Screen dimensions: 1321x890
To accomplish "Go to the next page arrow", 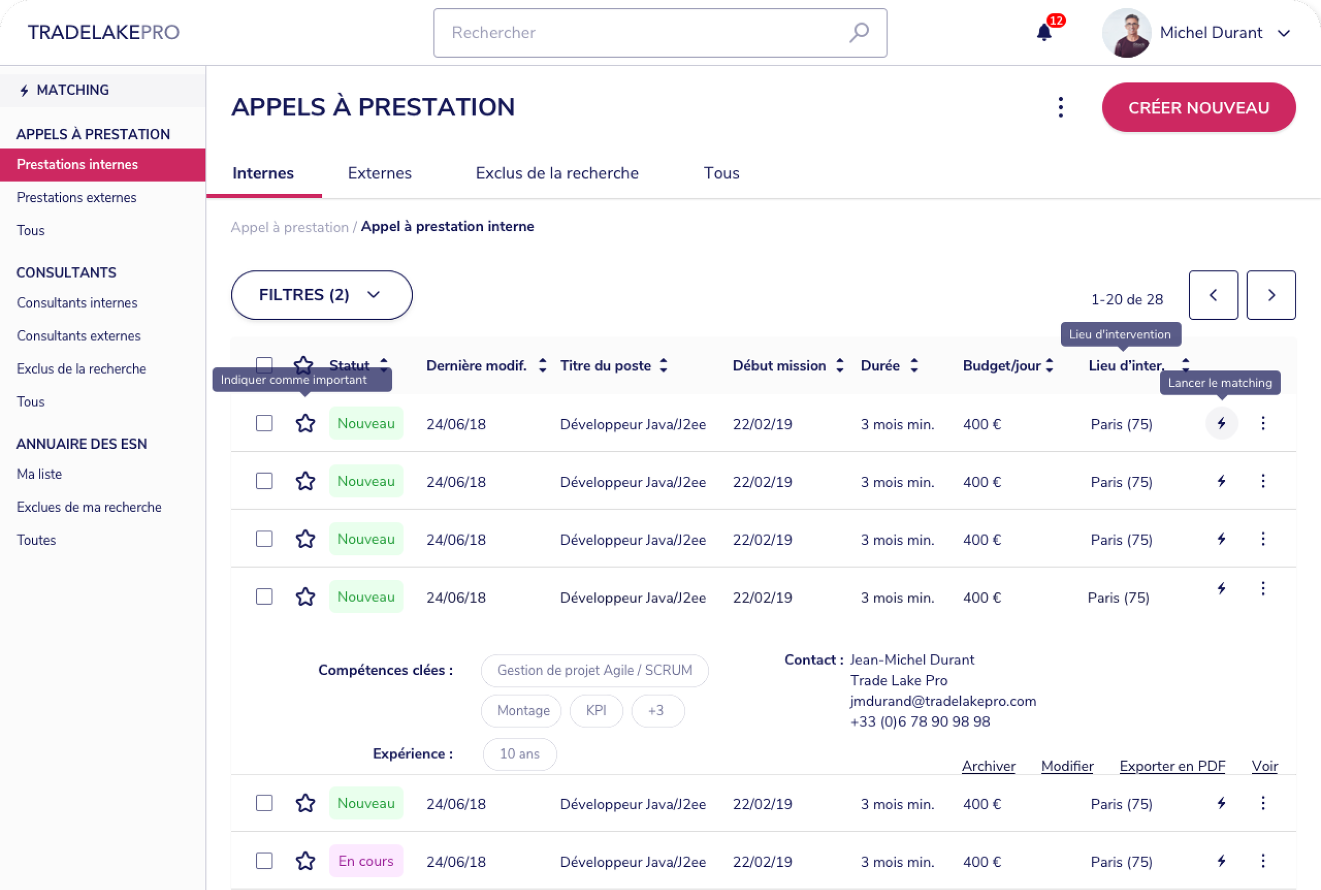I will pos(1271,295).
